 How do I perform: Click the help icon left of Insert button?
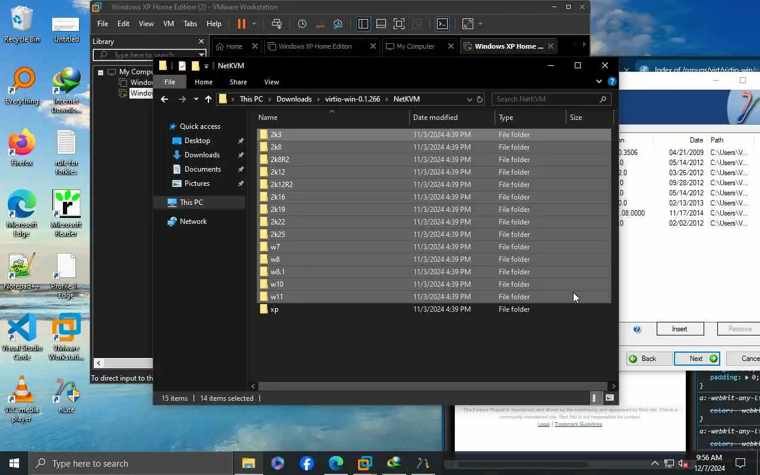[637, 329]
